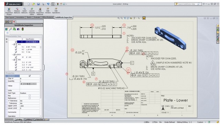This screenshot has width=220, height=125.
Task: Start a New Inspection Project
Action: 9,11
